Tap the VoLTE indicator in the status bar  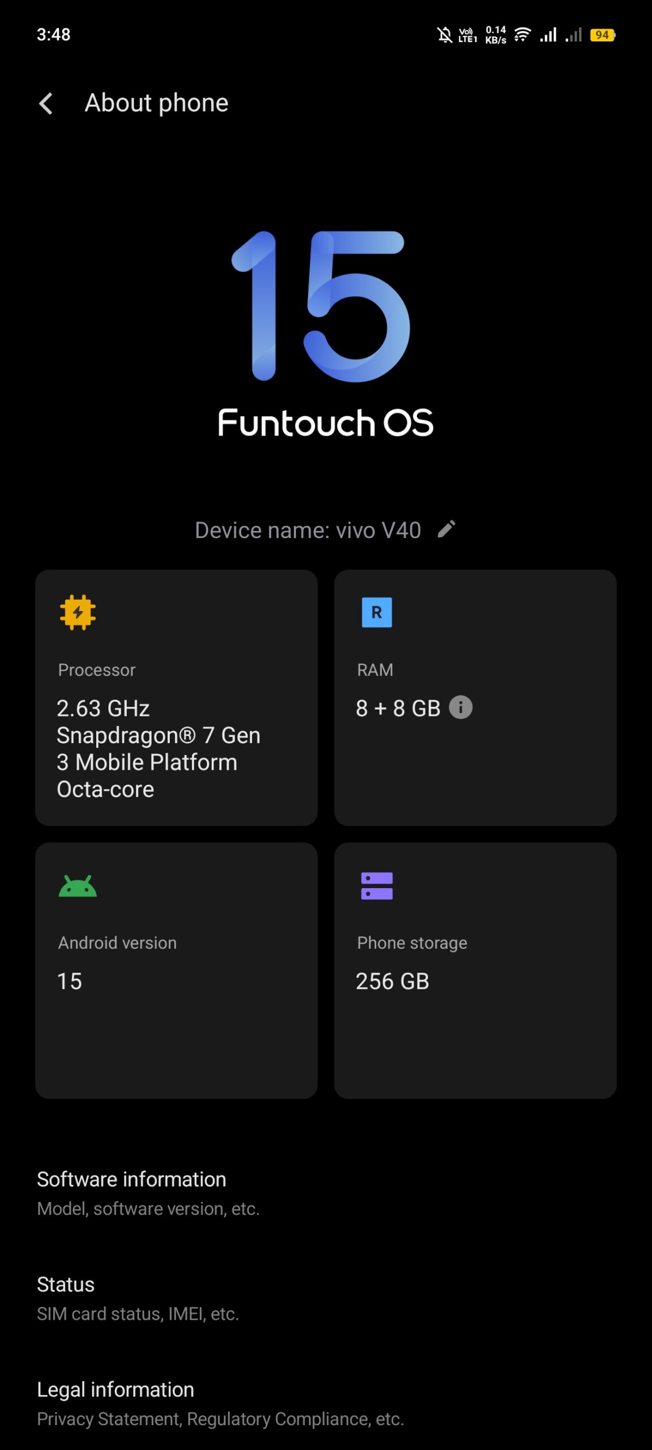click(469, 35)
